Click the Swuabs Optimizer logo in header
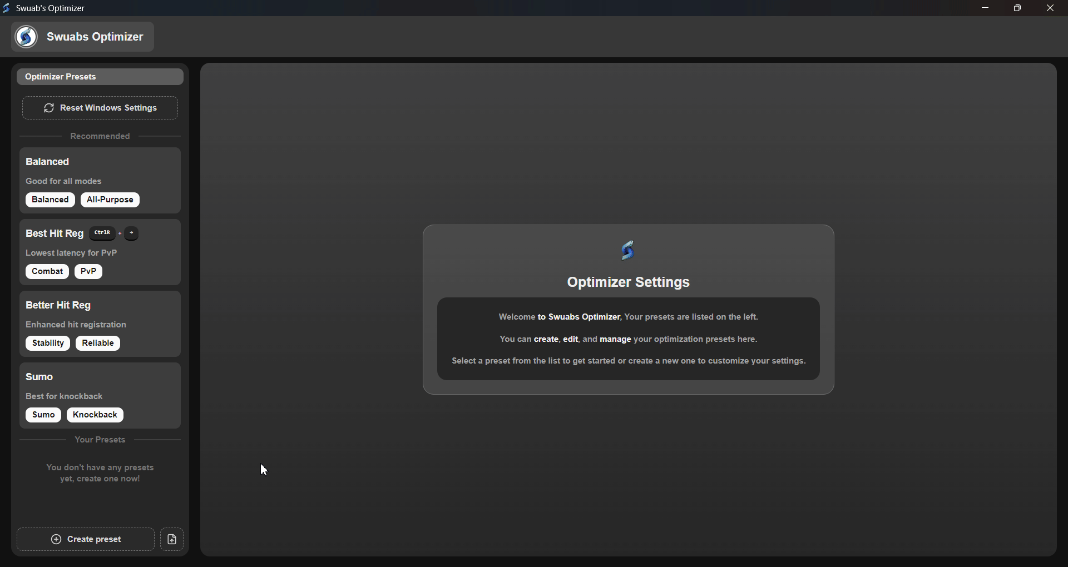The width and height of the screenshot is (1068, 567). pyautogui.click(x=27, y=37)
